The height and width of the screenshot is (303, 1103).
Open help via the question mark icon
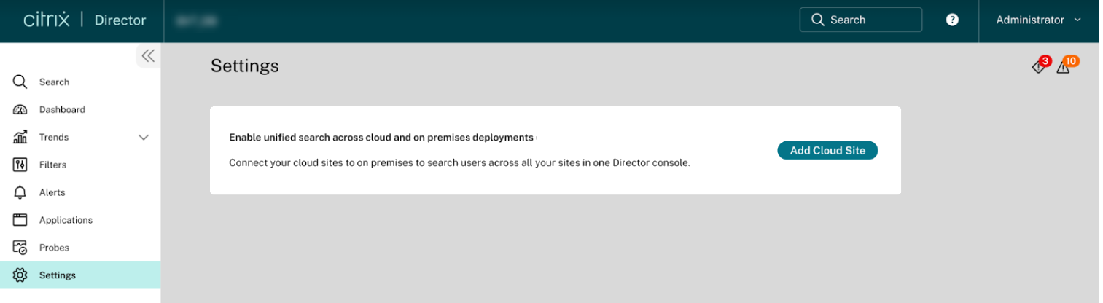click(952, 20)
